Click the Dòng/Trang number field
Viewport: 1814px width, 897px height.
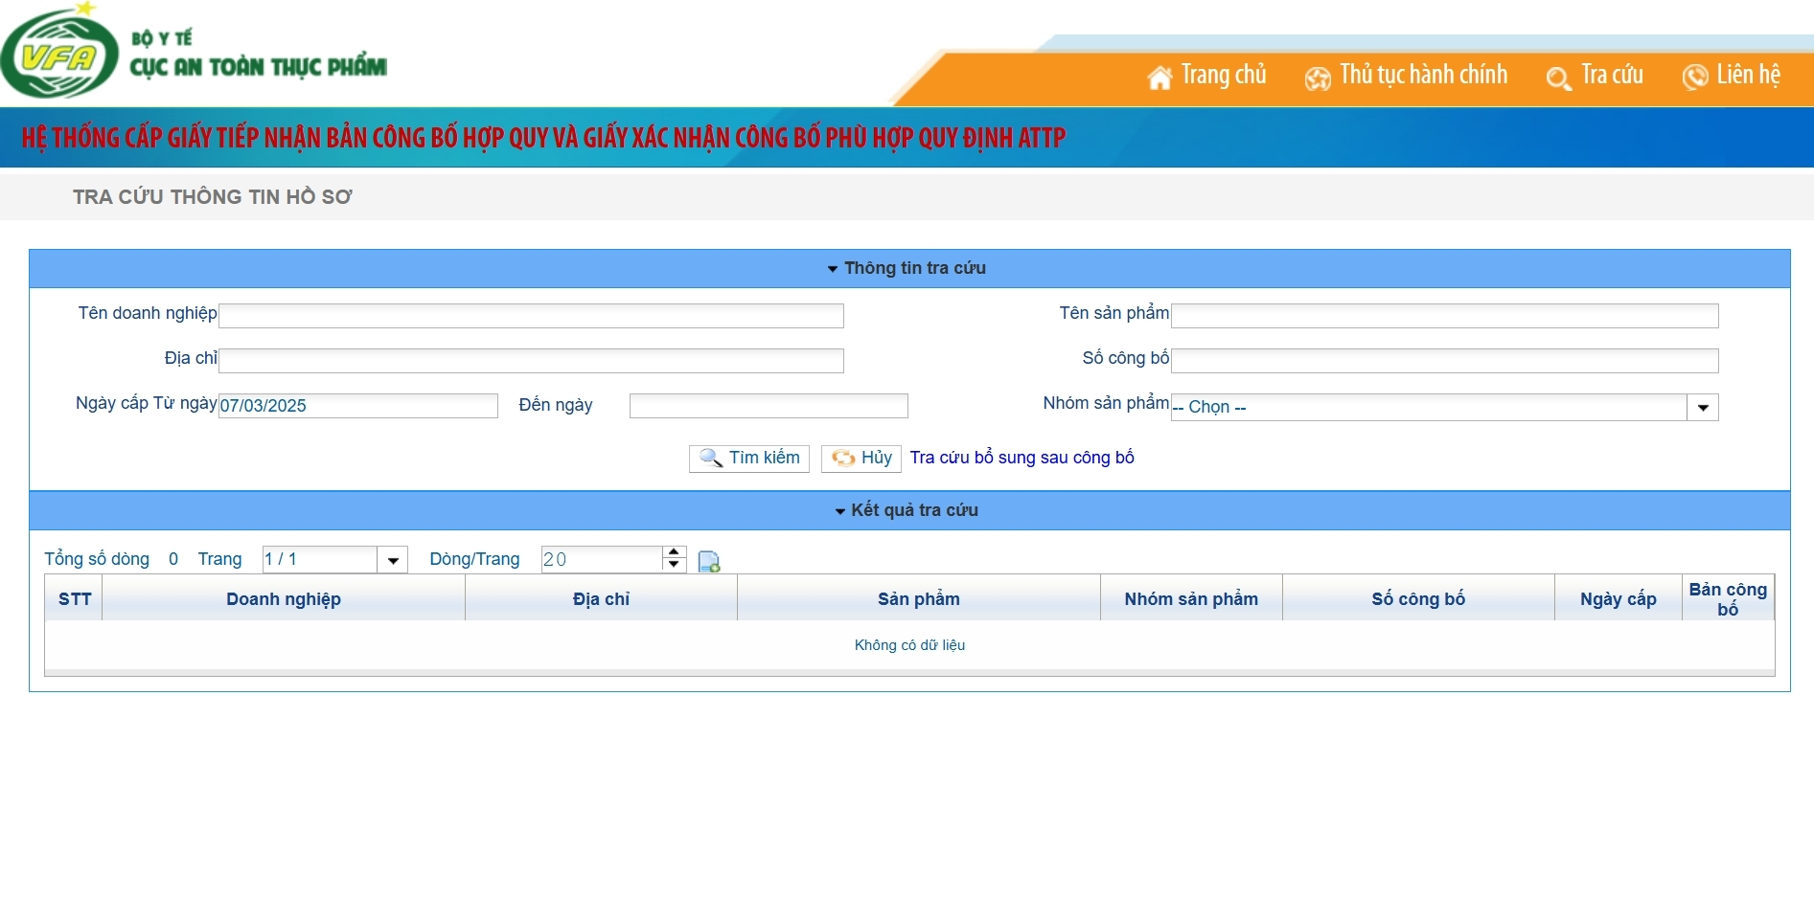[x=602, y=559]
